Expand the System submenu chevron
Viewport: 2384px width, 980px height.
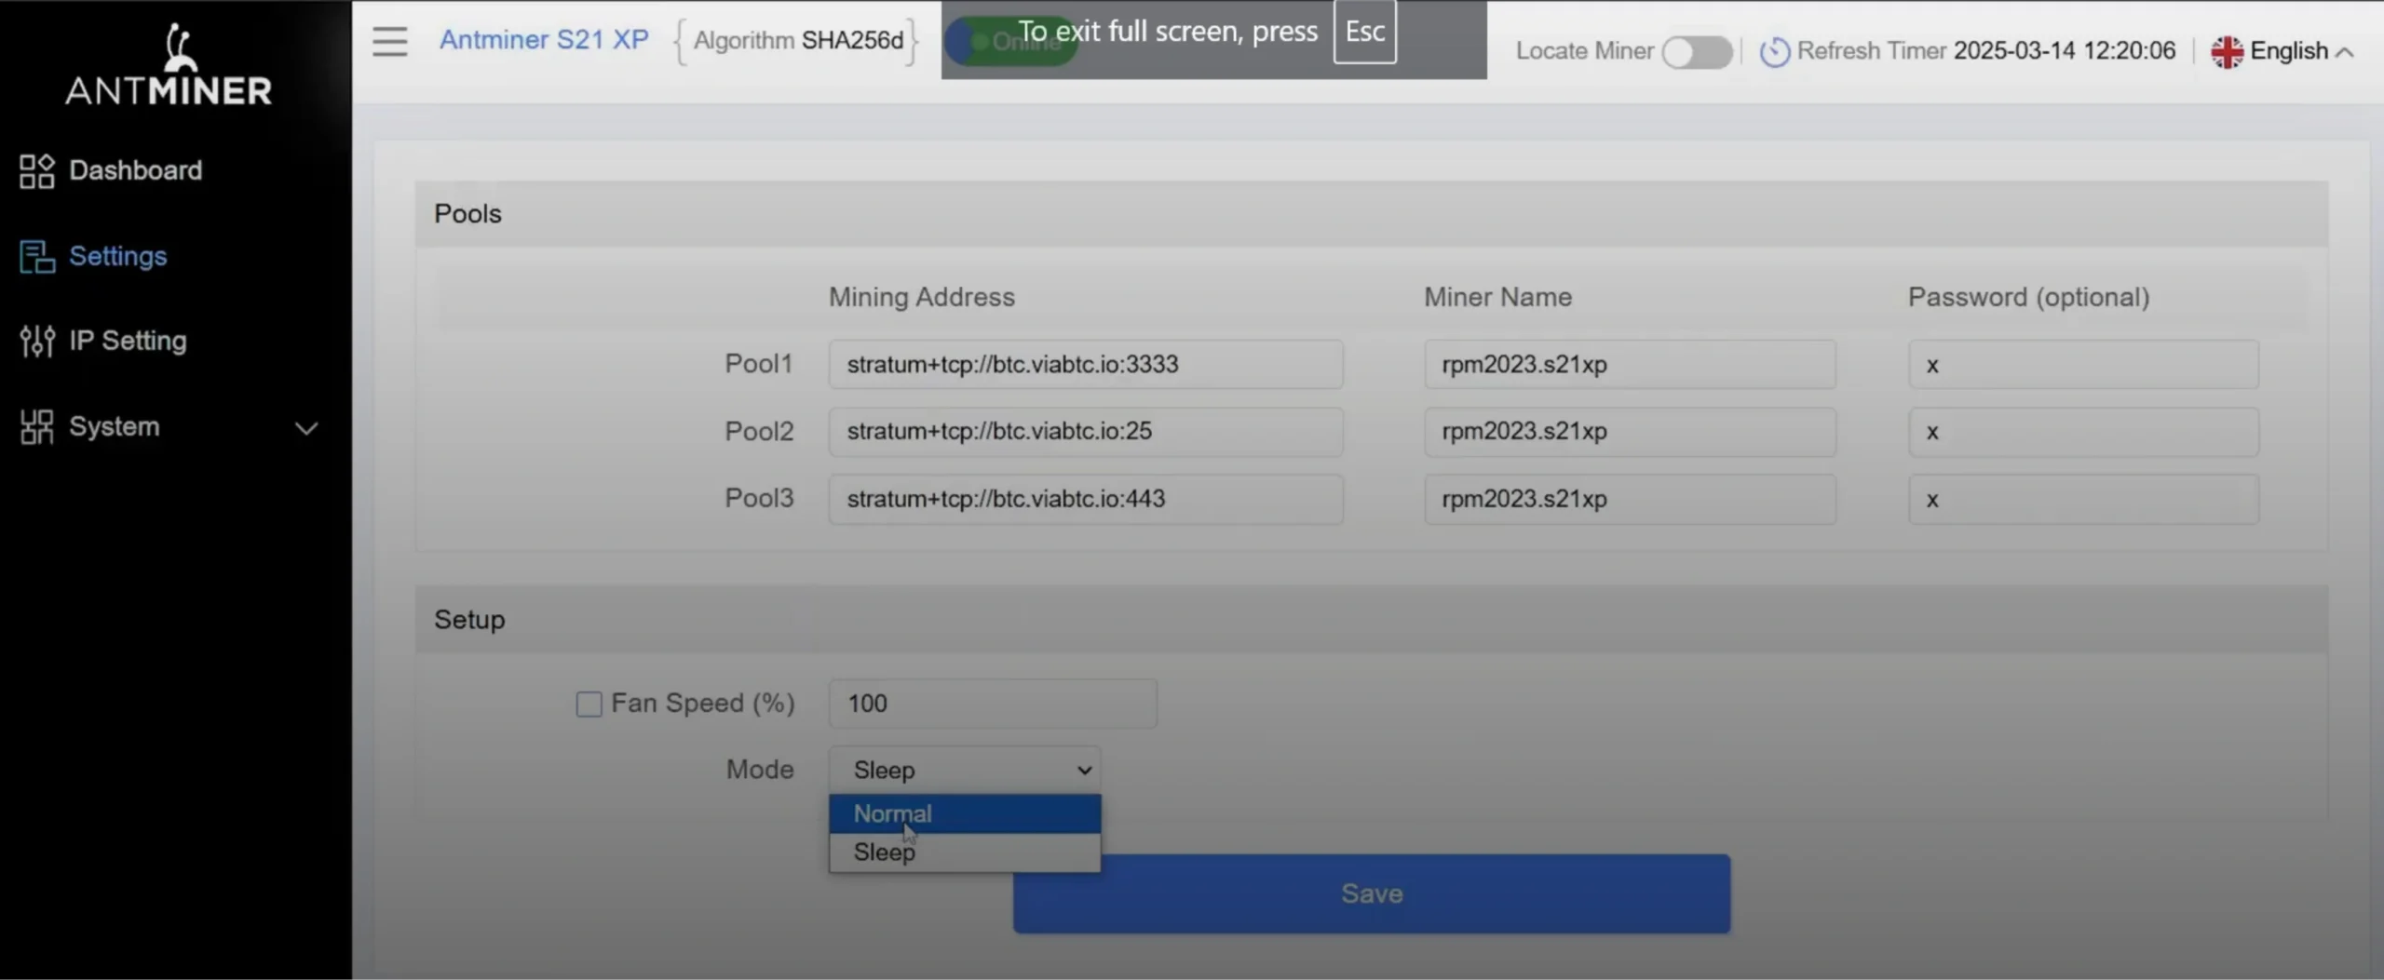306,428
